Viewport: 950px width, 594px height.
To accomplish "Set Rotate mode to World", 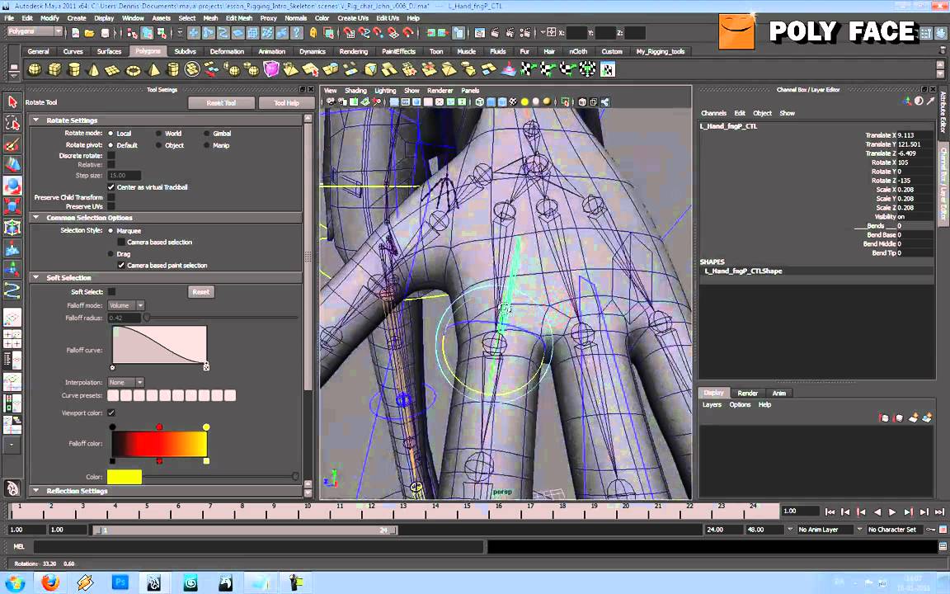I will click(158, 134).
